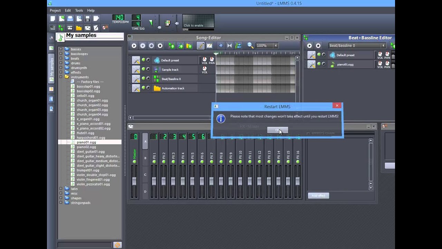Open the recently opened projects icon
This screenshot has height=249, width=442.
tap(79, 19)
